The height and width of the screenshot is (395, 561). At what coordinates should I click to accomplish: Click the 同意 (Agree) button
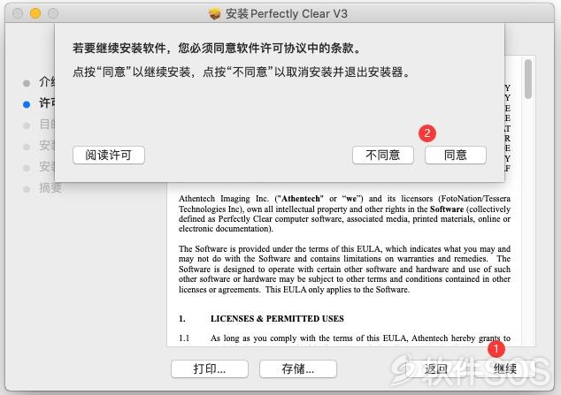tap(456, 155)
